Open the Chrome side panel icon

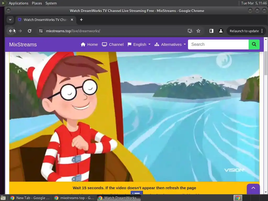tap(211, 31)
